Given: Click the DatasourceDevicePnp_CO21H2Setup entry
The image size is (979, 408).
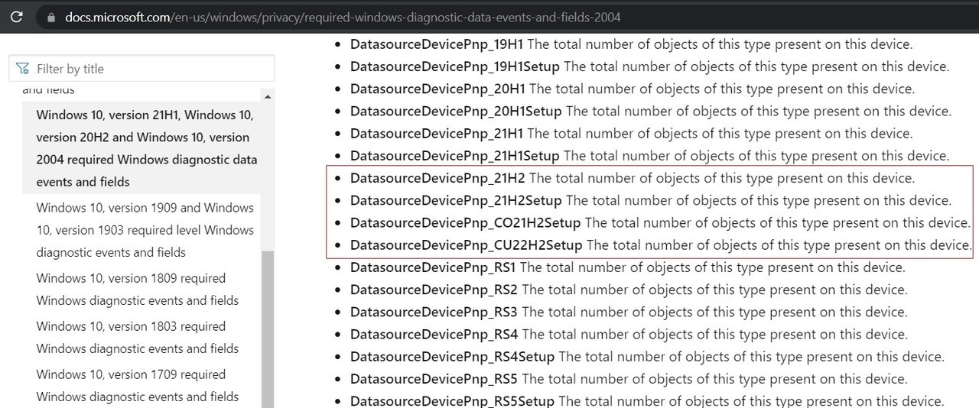Looking at the screenshot, I should click(465, 223).
